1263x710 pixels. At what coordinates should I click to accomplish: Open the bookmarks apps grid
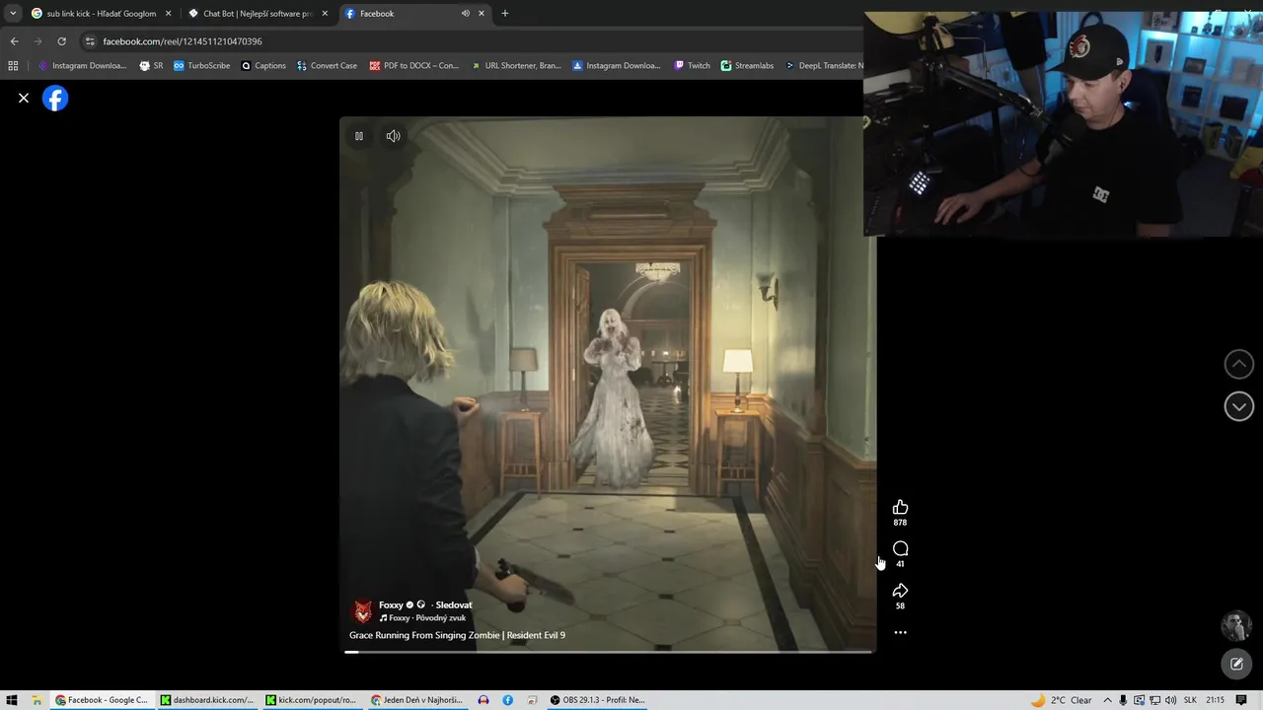pyautogui.click(x=13, y=66)
